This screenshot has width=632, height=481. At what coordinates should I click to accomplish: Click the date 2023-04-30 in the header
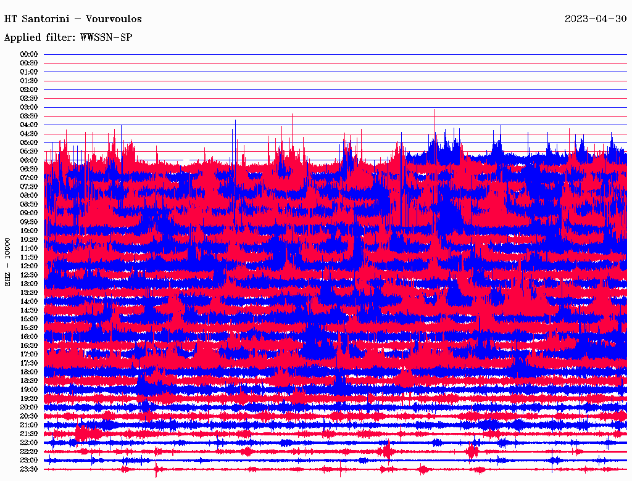pos(595,19)
